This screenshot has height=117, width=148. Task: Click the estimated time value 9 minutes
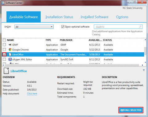point(88,93)
